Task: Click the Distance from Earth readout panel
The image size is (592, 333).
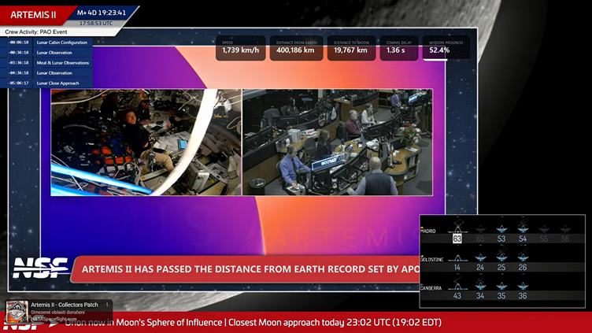Action: click(x=296, y=48)
